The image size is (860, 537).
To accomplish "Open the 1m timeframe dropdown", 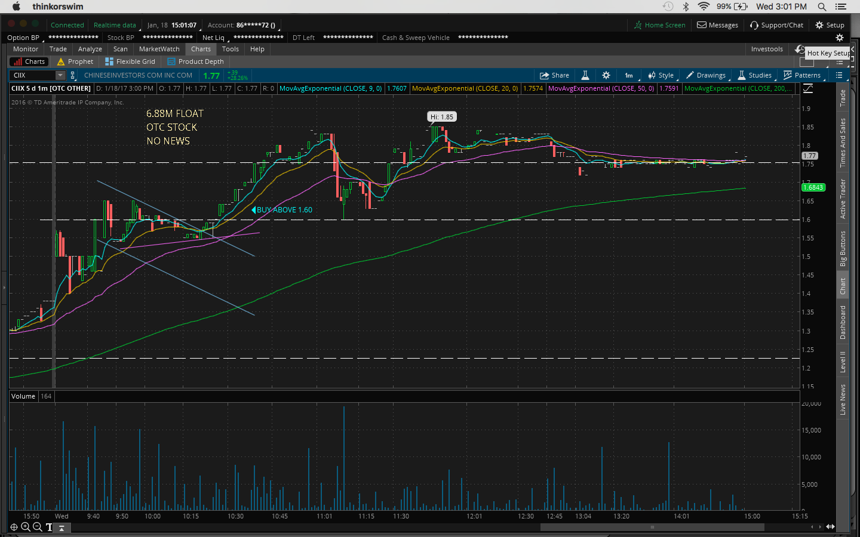I will tap(629, 75).
